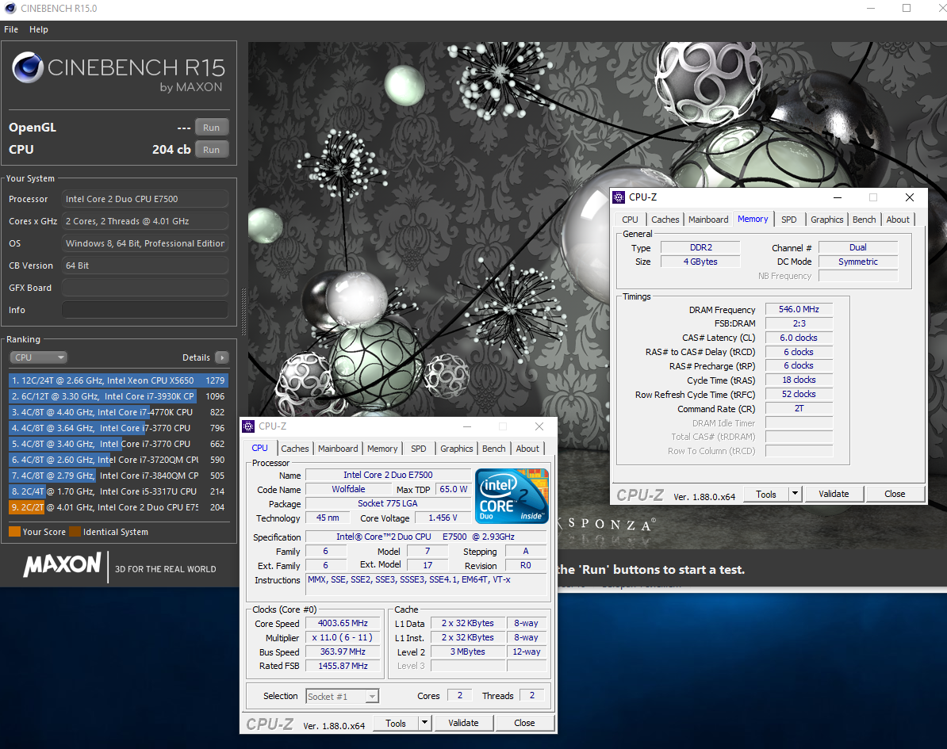Viewport: 947px width, 749px height.
Task: Select ranking row Intel Core i7-3840QM
Action: coord(118,476)
